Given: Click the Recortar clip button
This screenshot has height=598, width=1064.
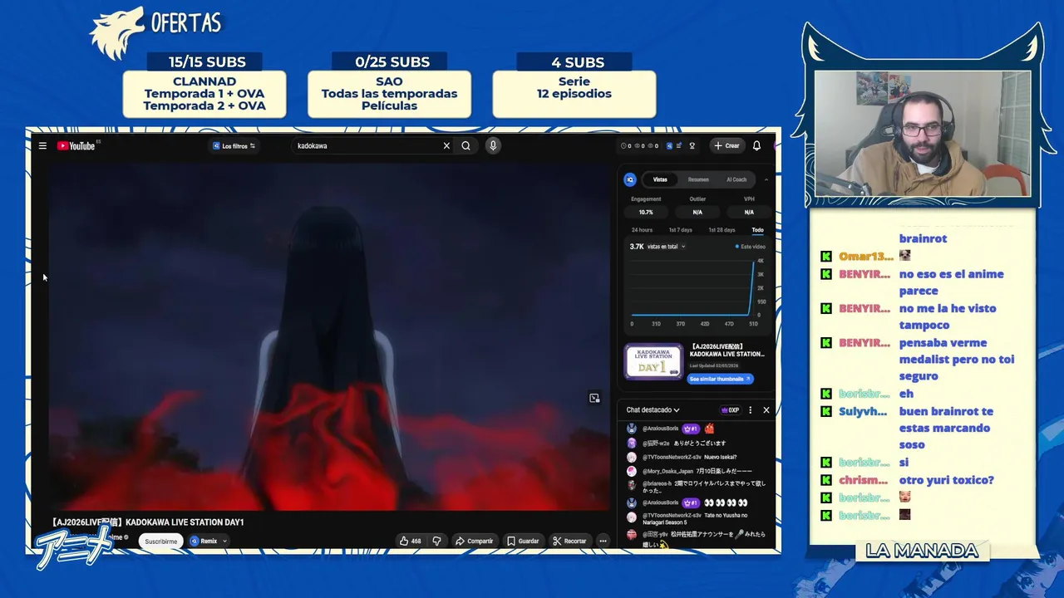Looking at the screenshot, I should (569, 541).
